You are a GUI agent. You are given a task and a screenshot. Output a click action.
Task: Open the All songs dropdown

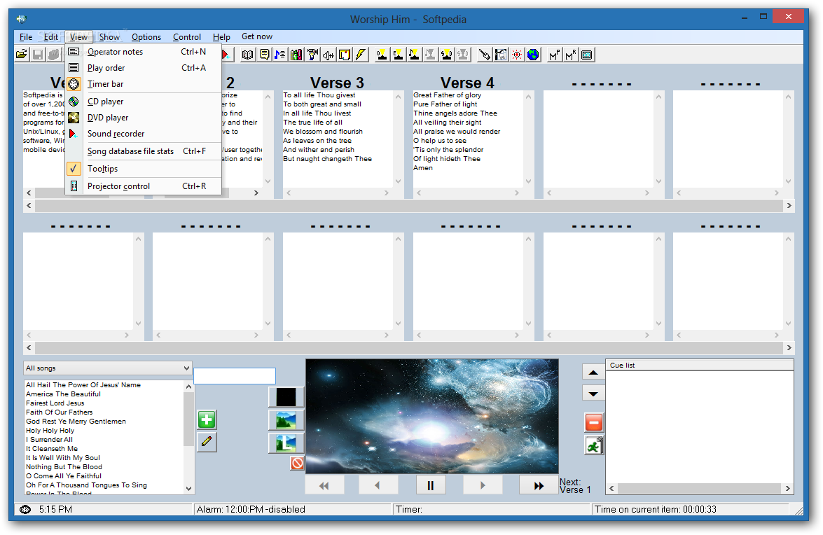(x=108, y=368)
